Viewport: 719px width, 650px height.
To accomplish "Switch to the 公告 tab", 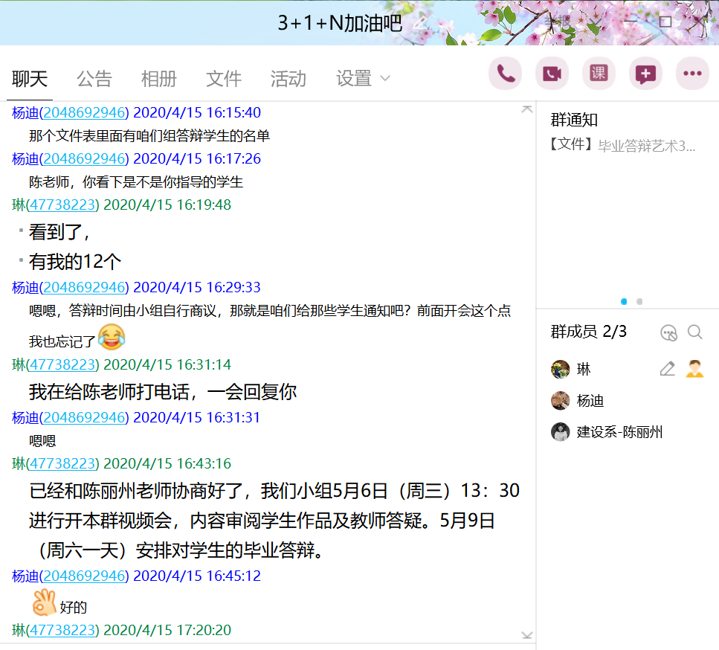I will pyautogui.click(x=94, y=78).
